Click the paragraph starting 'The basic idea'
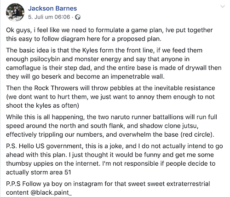Screen dimensions: 230x197 coord(114,64)
